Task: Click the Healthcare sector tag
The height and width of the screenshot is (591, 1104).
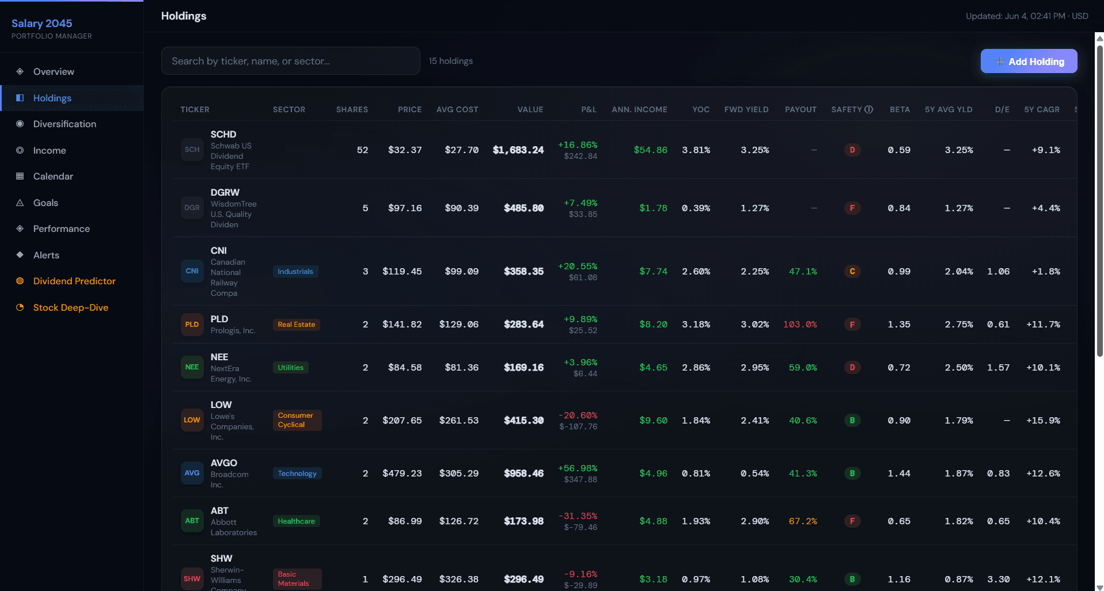Action: coord(297,521)
